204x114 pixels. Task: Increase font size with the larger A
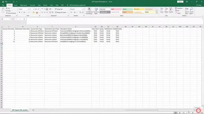click(x=36, y=9)
